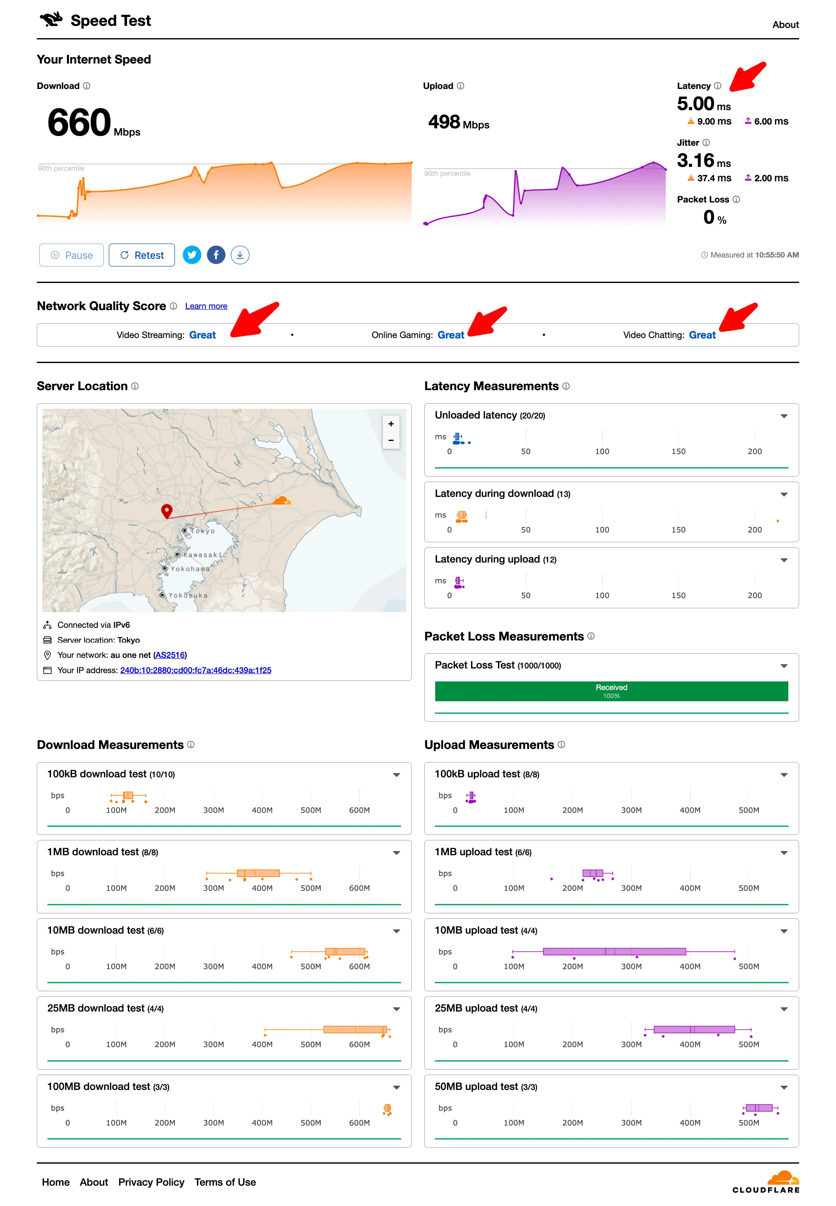Click info icon beside Jitter label
This screenshot has width=836, height=1206.
click(706, 142)
